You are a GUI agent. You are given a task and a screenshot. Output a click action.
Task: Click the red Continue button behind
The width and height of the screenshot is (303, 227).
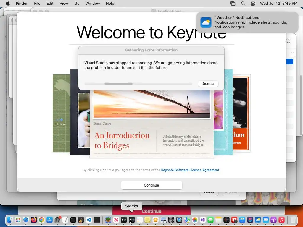pyautogui.click(x=151, y=211)
